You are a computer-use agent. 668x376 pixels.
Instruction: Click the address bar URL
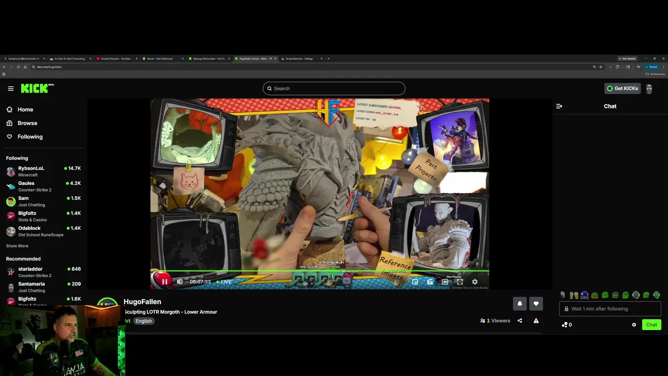point(50,67)
